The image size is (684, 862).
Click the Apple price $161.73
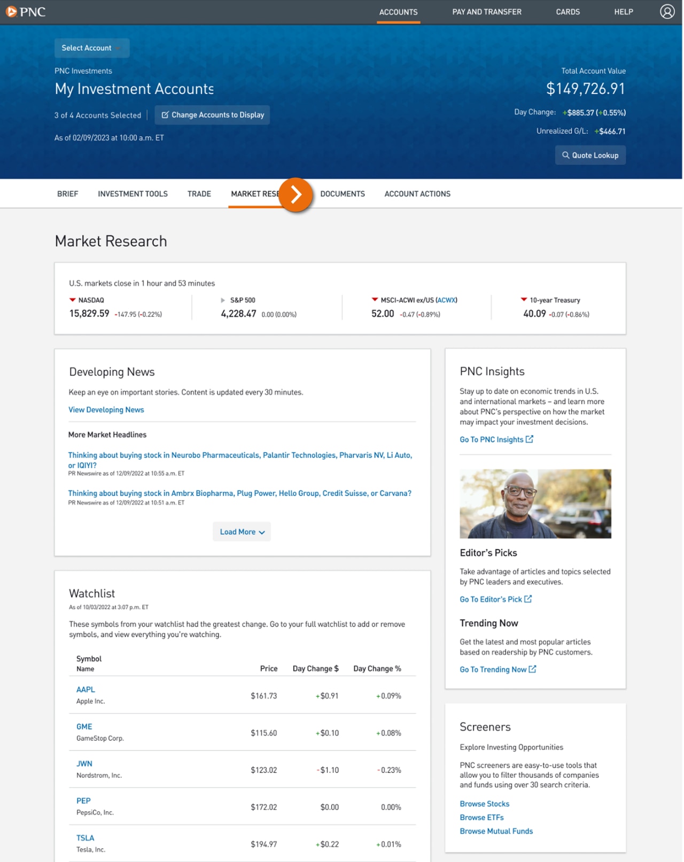pyautogui.click(x=263, y=696)
